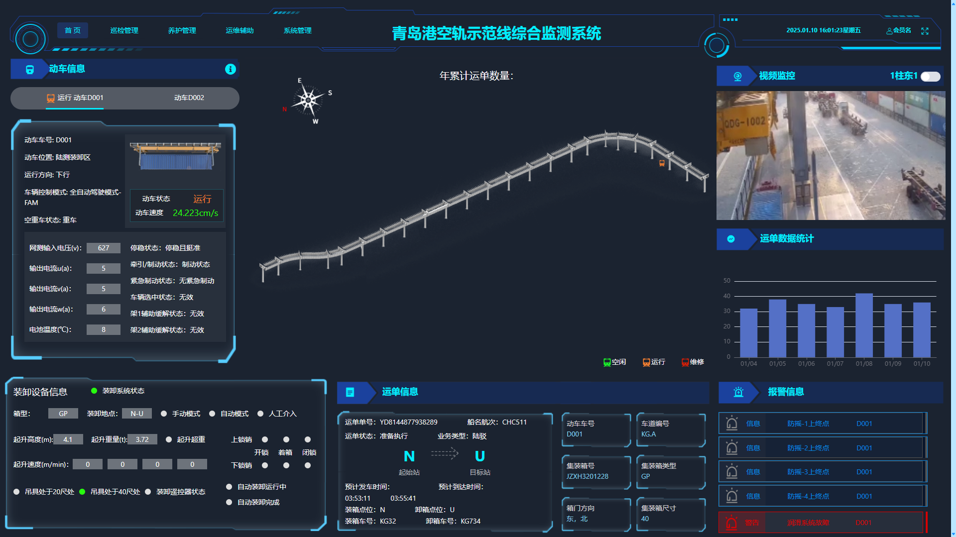Open the 巡检管理 menu
956x537 pixels.
pos(124,31)
